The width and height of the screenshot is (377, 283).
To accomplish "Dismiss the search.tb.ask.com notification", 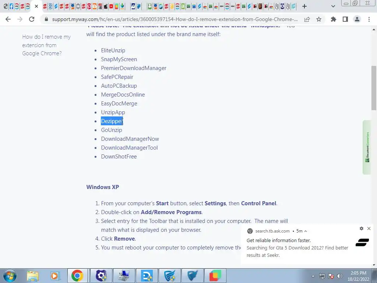I will (369, 228).
